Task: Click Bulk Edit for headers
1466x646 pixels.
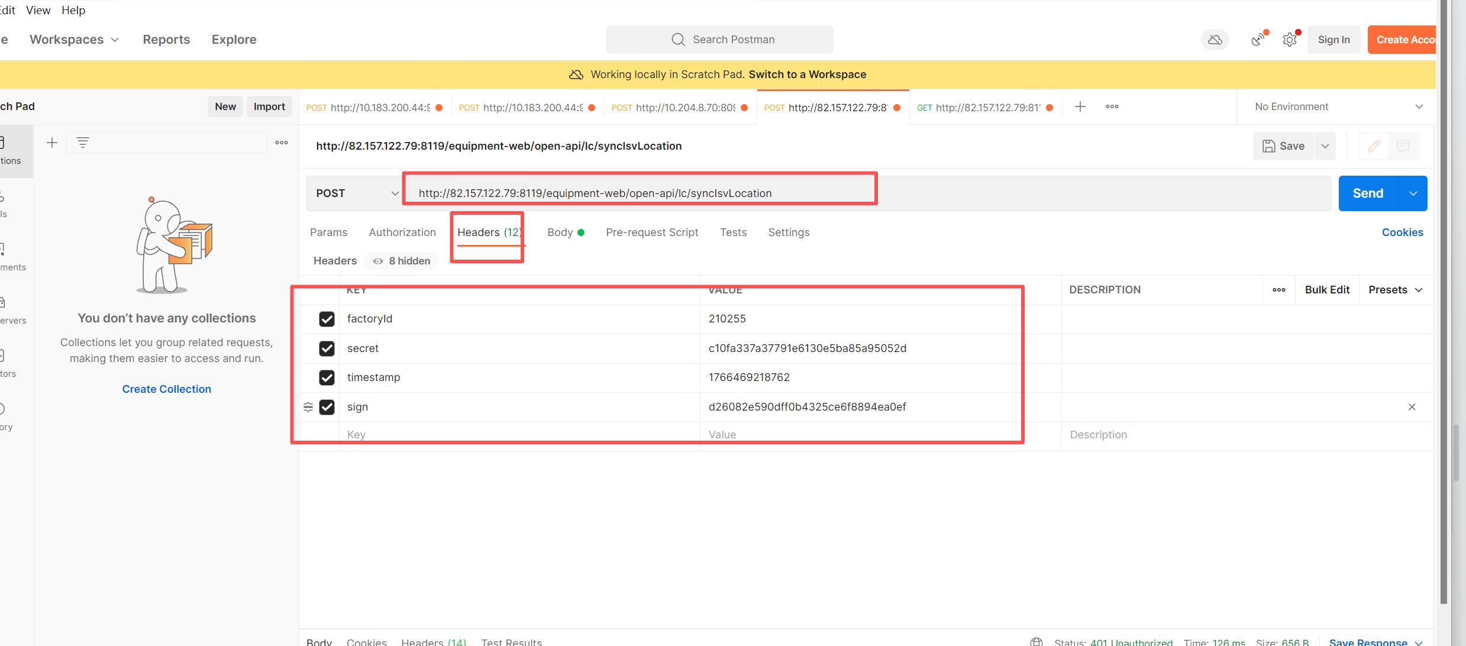Action: click(x=1327, y=290)
